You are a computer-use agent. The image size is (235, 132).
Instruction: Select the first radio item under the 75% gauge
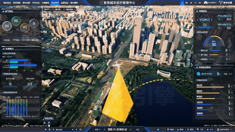(199, 51)
